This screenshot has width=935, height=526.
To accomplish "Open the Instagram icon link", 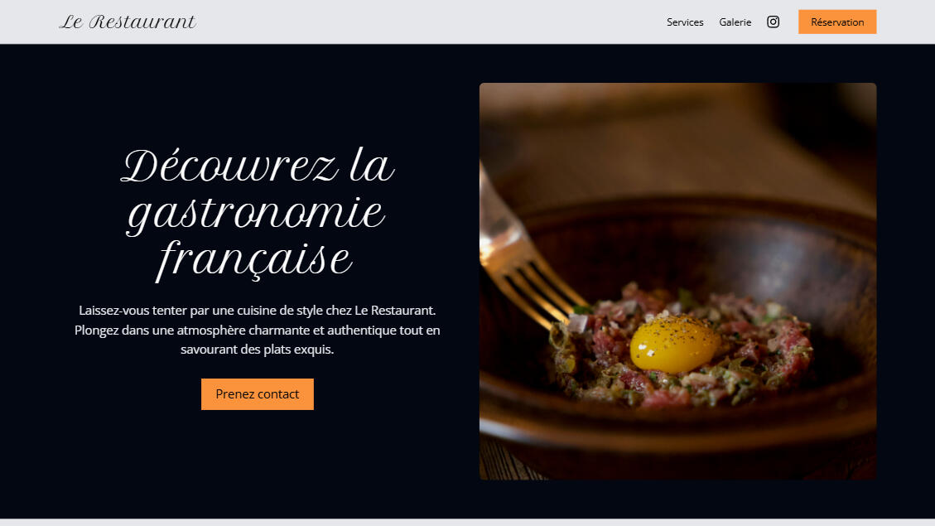I will 773,22.
